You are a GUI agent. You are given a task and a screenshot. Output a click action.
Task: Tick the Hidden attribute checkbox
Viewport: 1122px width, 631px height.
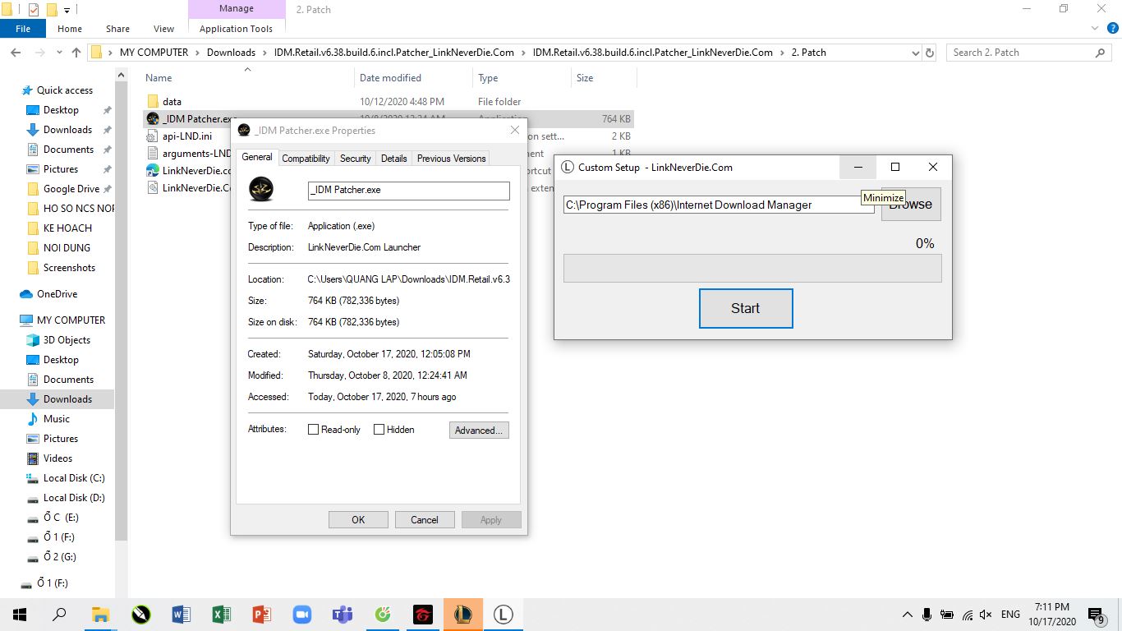tap(379, 430)
